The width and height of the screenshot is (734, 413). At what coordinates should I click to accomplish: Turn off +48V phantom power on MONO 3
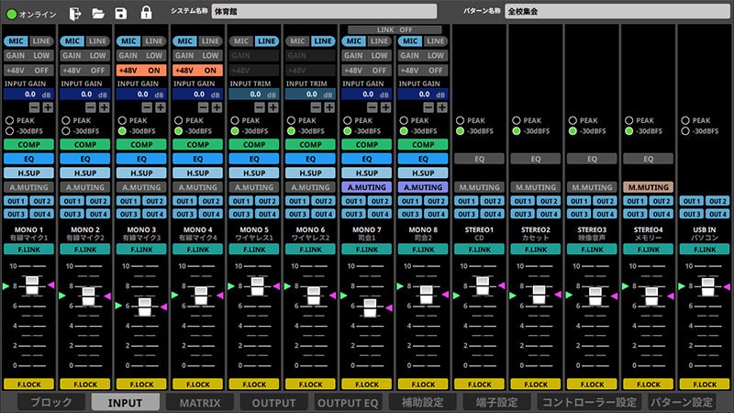(142, 70)
